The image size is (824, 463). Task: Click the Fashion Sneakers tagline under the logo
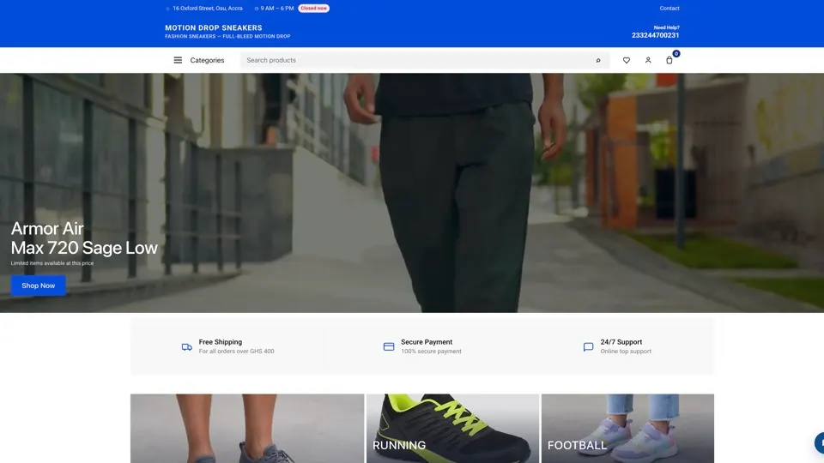point(227,36)
